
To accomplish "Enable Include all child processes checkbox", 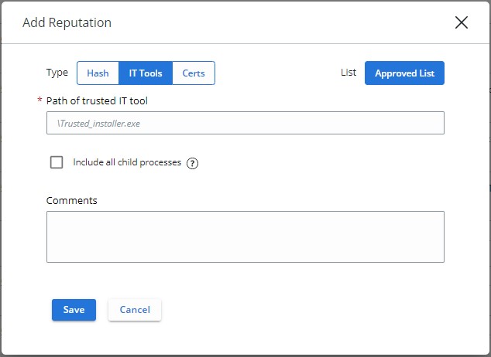I will pyautogui.click(x=57, y=162).
